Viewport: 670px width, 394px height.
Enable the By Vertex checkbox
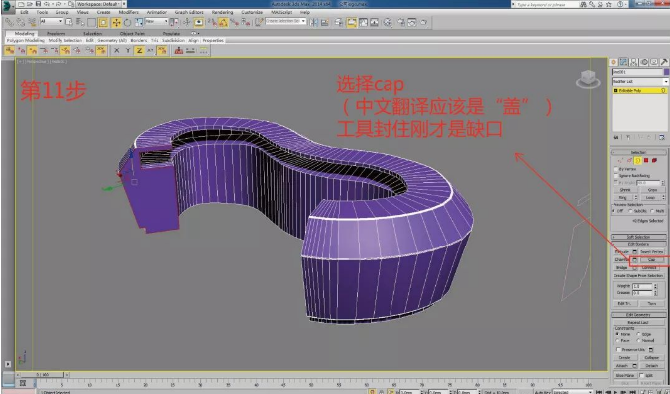coord(616,169)
